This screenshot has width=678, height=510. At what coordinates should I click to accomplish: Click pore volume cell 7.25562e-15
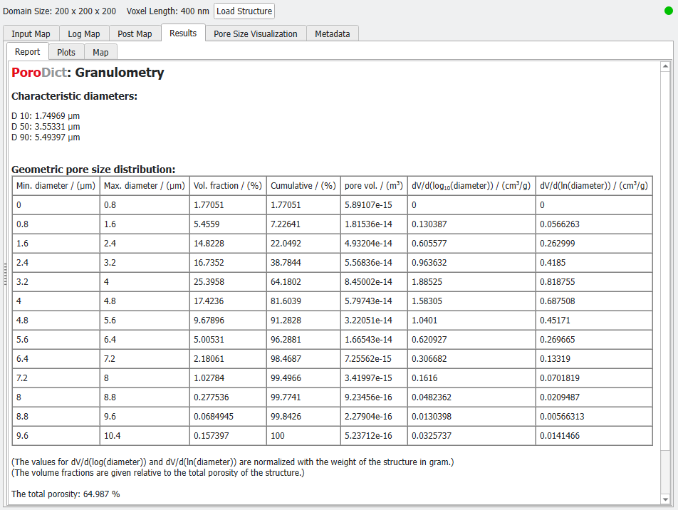tap(374, 359)
